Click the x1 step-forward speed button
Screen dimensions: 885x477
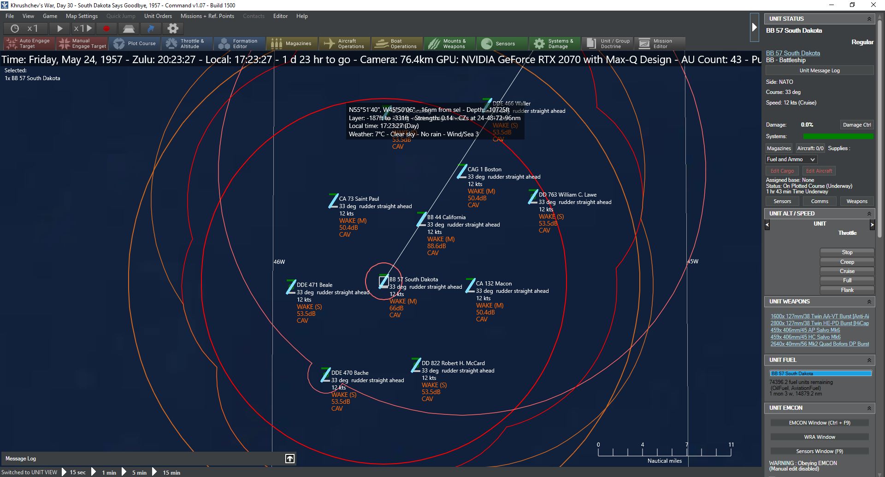(83, 29)
